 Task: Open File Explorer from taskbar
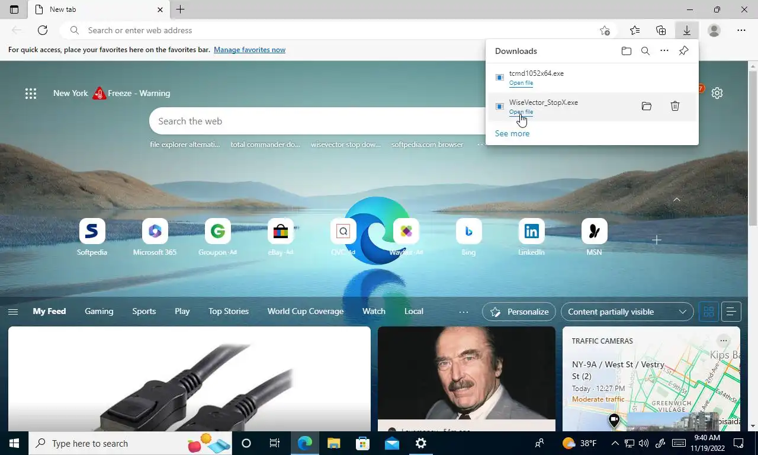coord(333,443)
